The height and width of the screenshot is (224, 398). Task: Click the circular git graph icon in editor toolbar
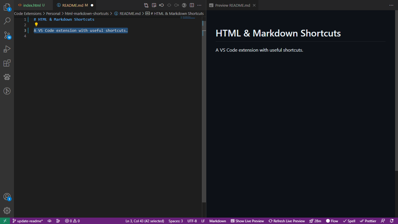[x=184, y=5]
